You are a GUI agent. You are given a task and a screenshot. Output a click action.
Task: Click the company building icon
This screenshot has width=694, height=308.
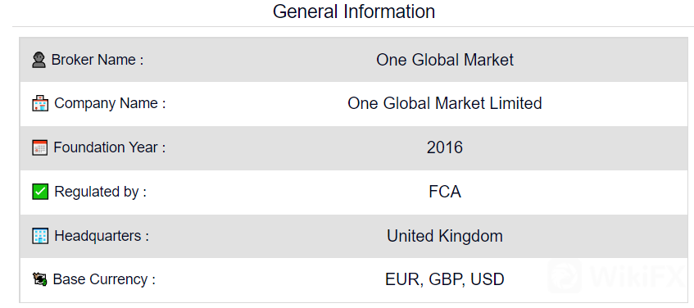click(40, 103)
